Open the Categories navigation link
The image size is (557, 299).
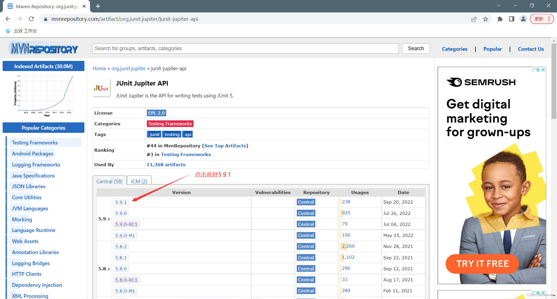click(455, 49)
